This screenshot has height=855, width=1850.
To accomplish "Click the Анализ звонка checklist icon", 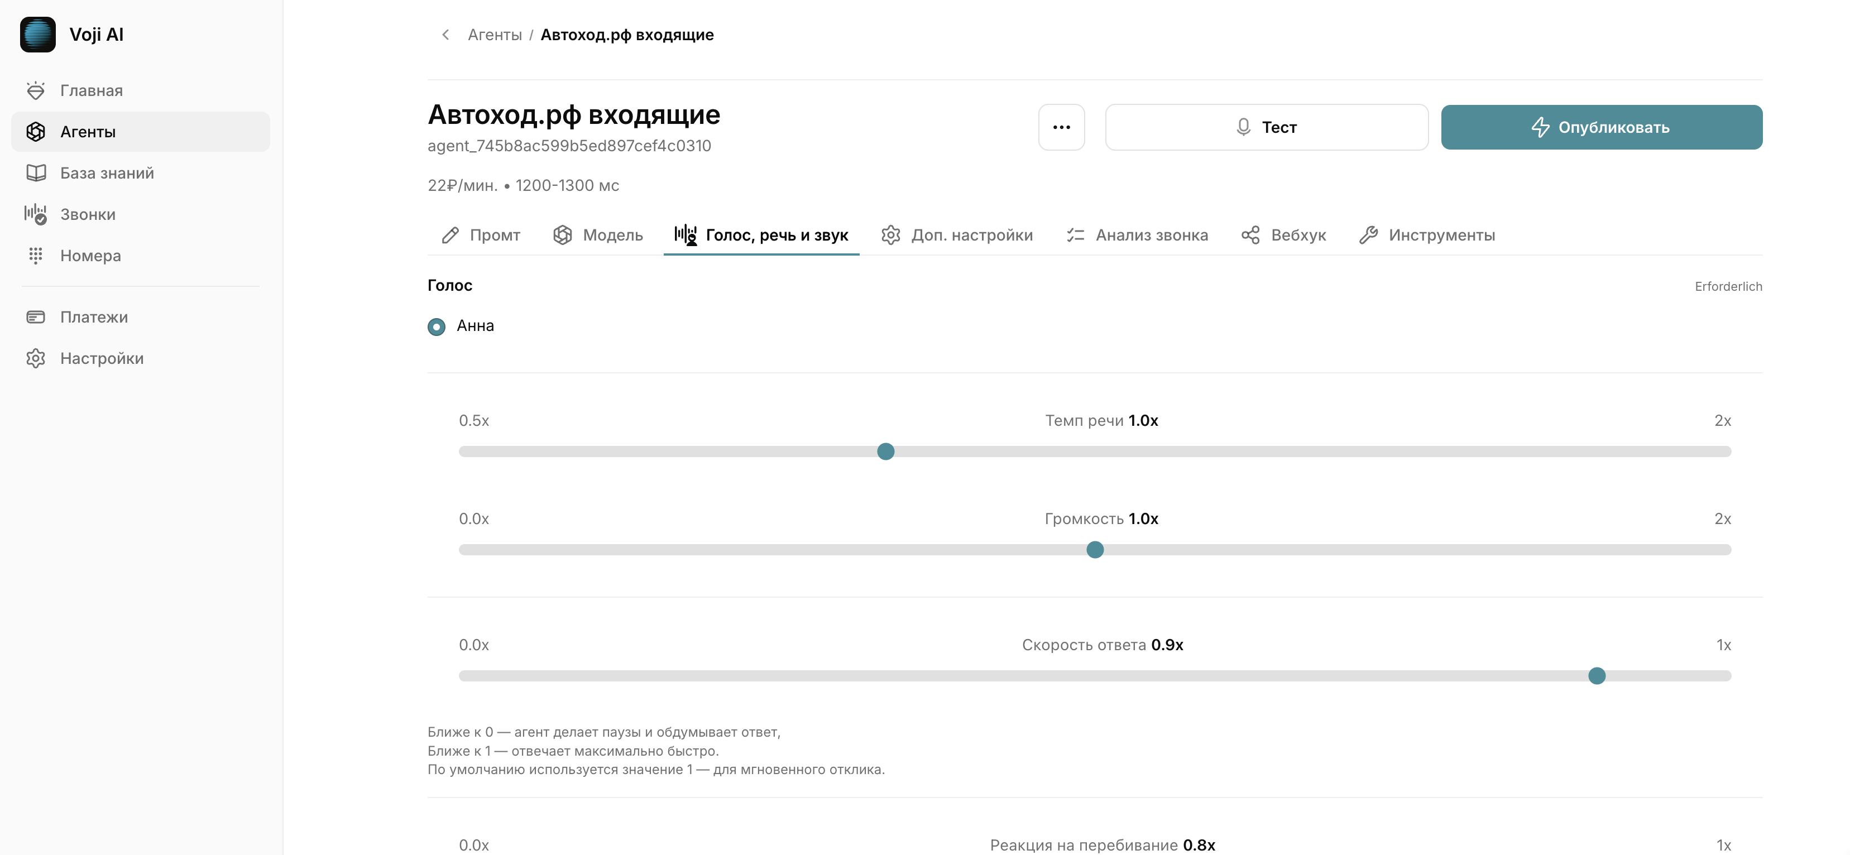I will coord(1075,235).
